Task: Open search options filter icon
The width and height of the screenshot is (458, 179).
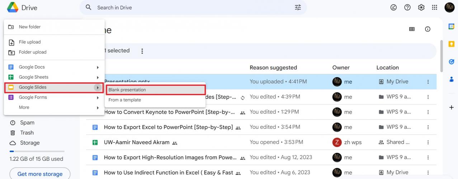Action: pos(298,8)
